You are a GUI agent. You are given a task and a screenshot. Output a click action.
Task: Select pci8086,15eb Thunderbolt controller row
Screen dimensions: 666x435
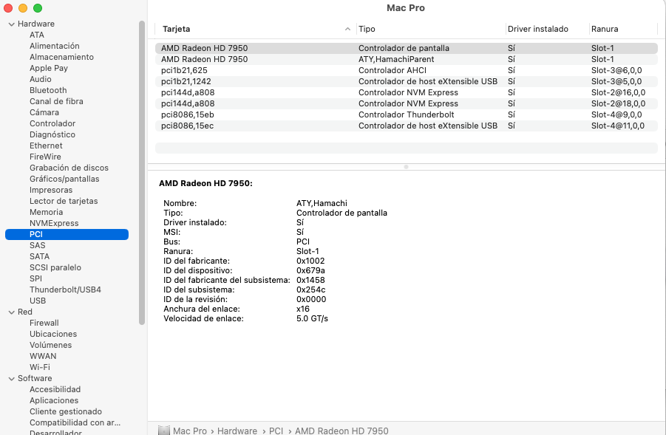(x=406, y=114)
